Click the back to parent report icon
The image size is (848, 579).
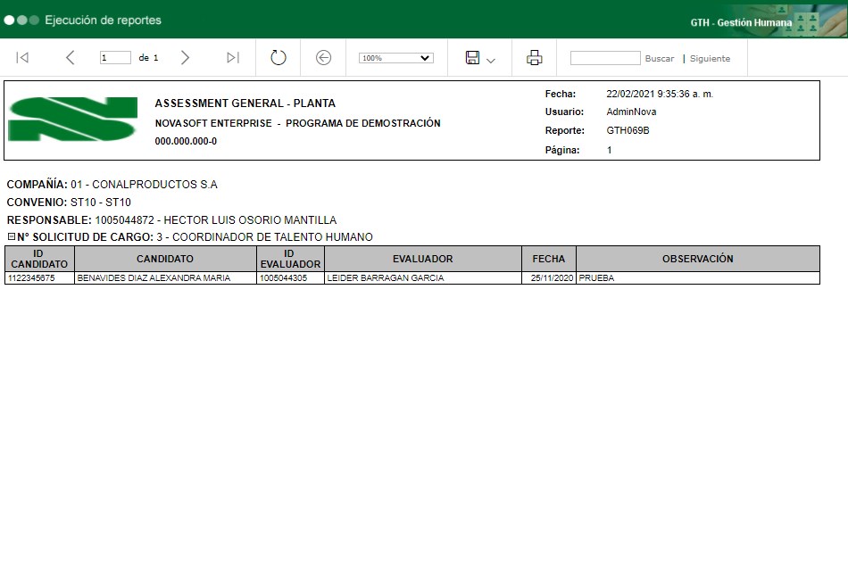tap(324, 58)
